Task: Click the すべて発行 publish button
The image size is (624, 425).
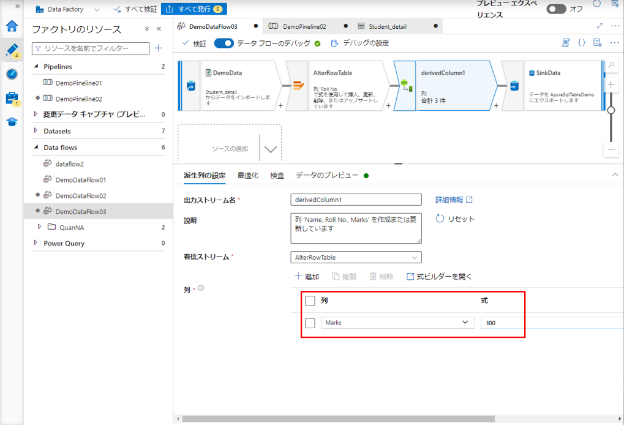Action: pyautogui.click(x=194, y=9)
